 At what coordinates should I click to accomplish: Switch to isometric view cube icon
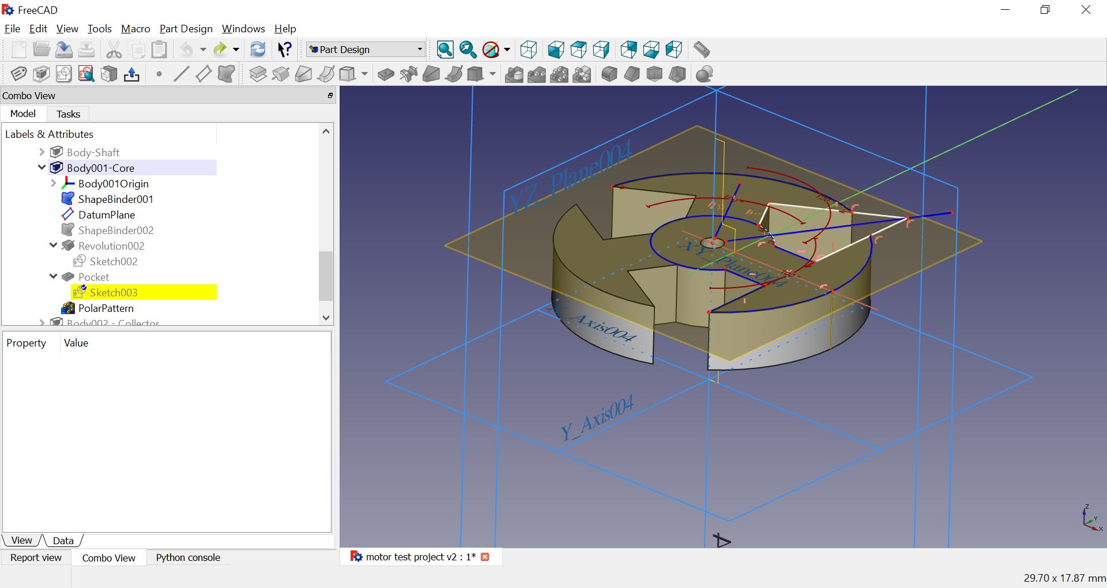click(x=528, y=50)
